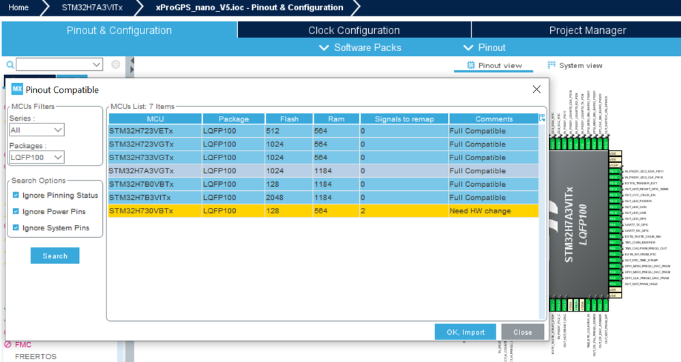Select the highlighted STM32H730VBTx row
The width and height of the screenshot is (681, 362).
tap(323, 211)
